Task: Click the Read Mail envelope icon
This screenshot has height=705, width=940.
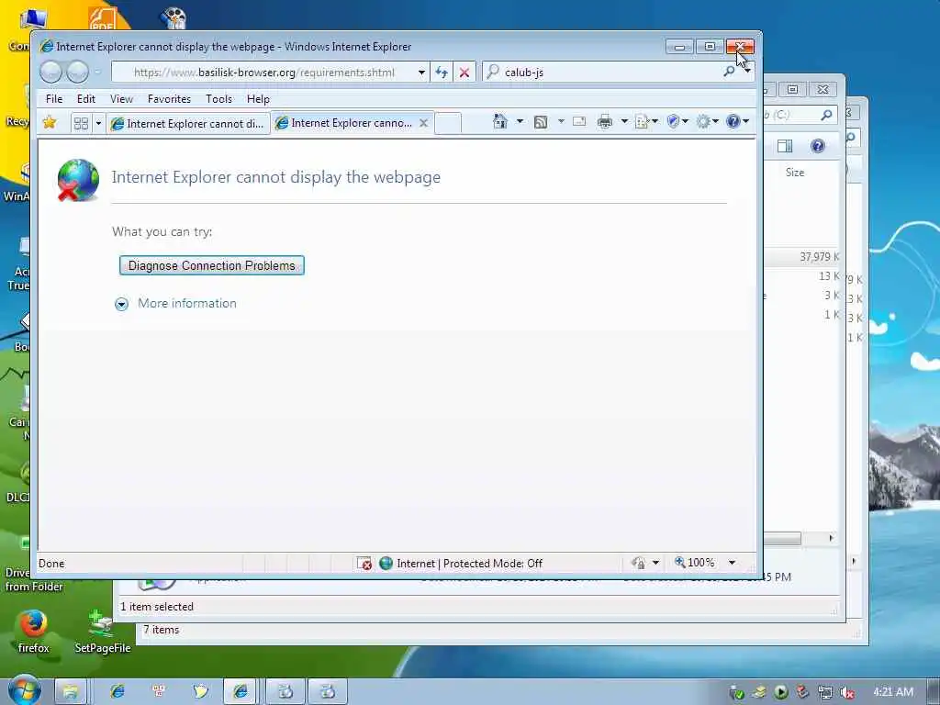Action: [x=579, y=122]
